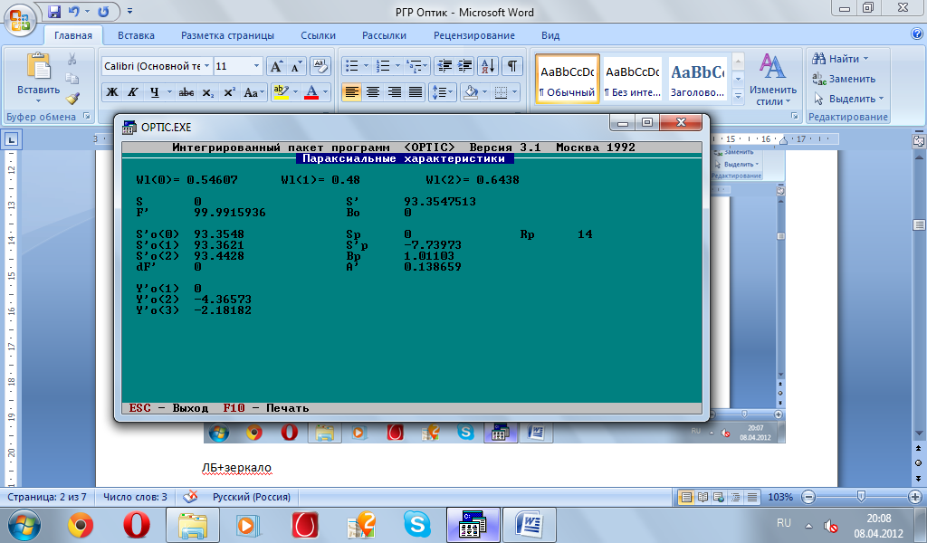Redo action in quick access toolbar
This screenshot has height=543, width=927.
click(x=103, y=11)
